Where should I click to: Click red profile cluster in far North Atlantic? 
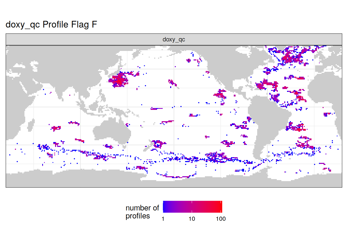(291, 58)
